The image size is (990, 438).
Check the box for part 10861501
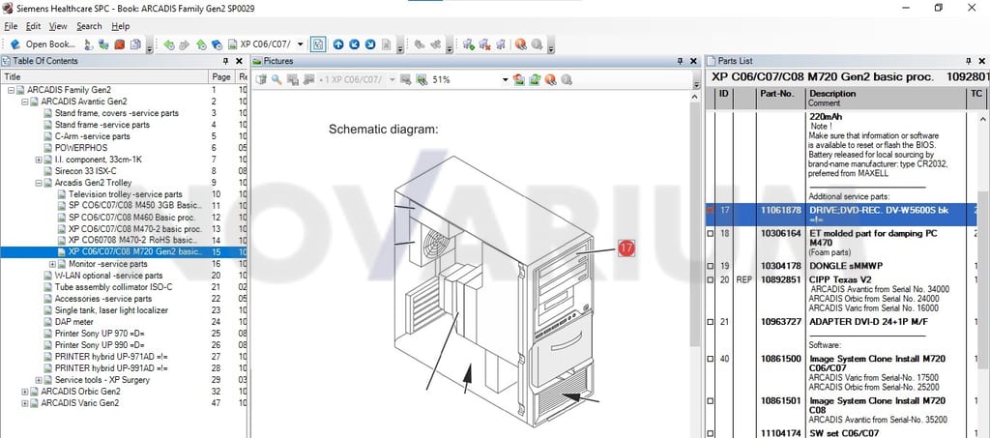(711, 400)
